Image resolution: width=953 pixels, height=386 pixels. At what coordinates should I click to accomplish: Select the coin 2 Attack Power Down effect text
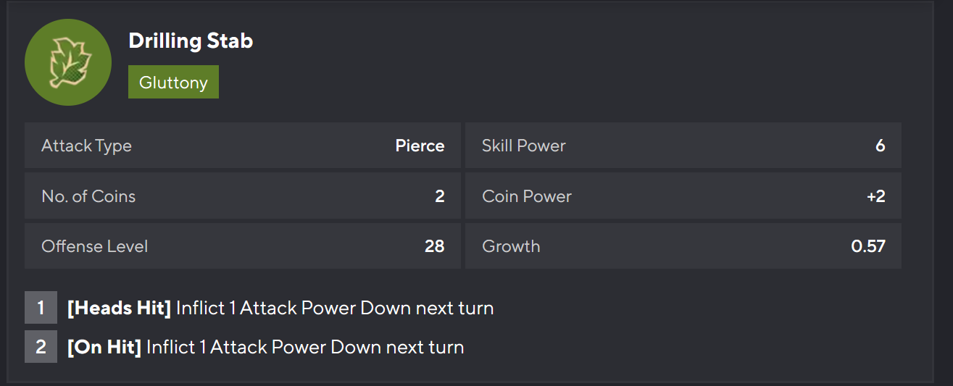tap(305, 347)
